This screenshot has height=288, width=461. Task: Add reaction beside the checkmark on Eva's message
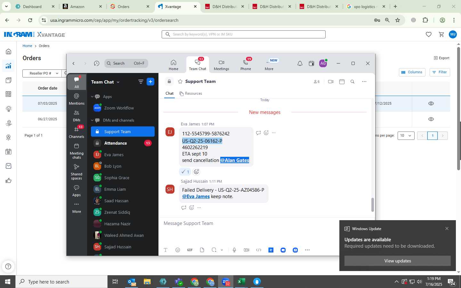pyautogui.click(x=196, y=172)
